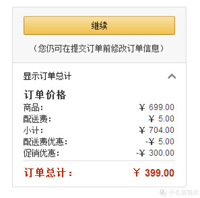Collapse order summary with chevron arrow
The width and height of the screenshot is (200, 198).
pyautogui.click(x=172, y=76)
